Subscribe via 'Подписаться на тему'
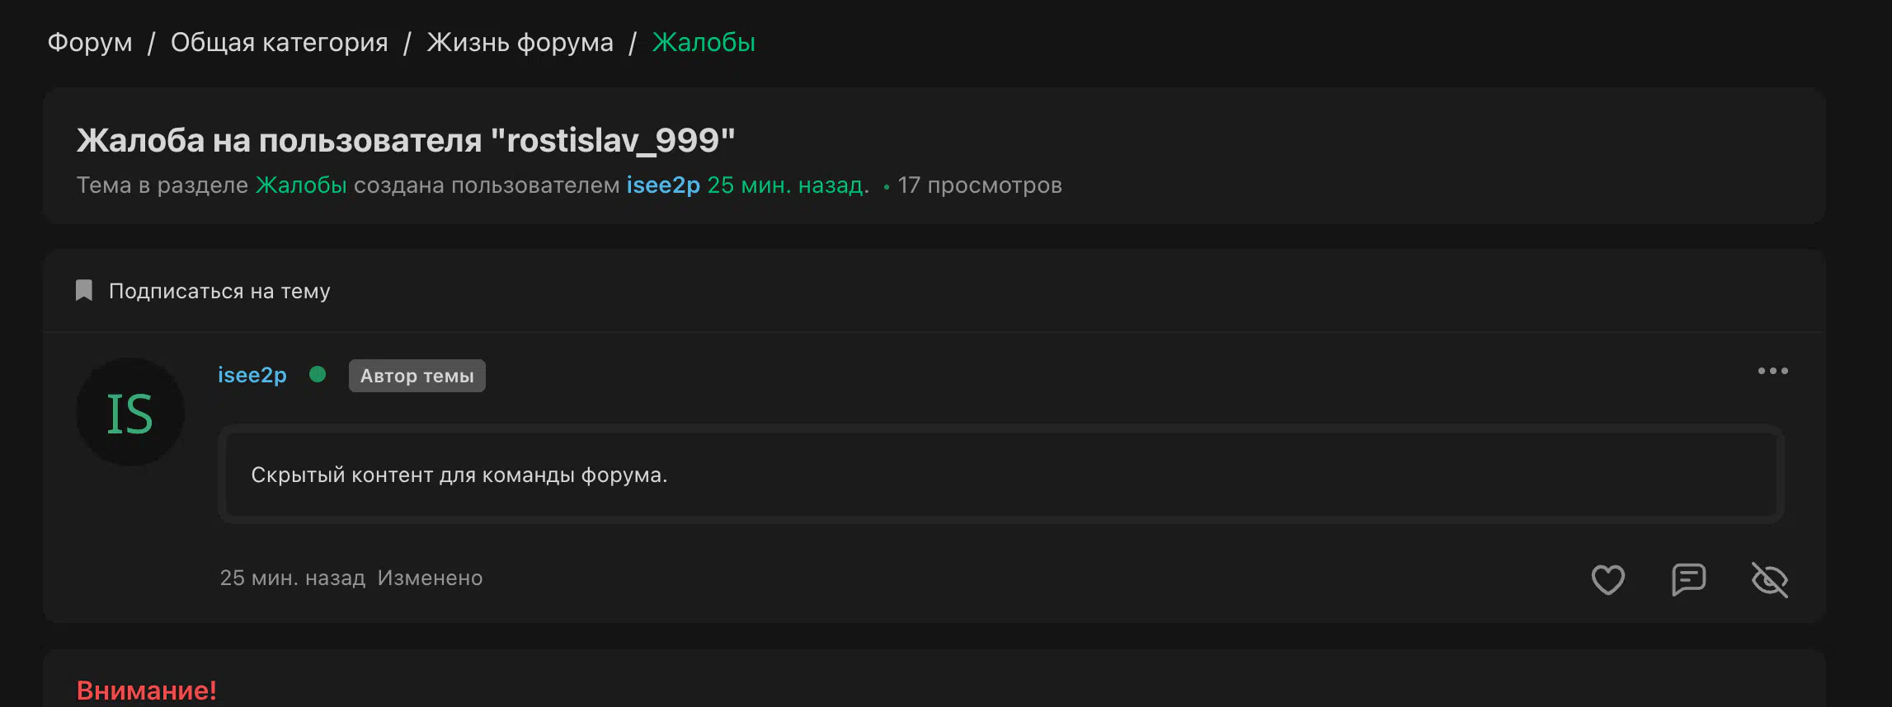The height and width of the screenshot is (707, 1892). tap(219, 291)
